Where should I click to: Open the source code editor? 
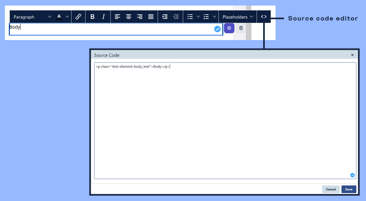[x=263, y=17]
